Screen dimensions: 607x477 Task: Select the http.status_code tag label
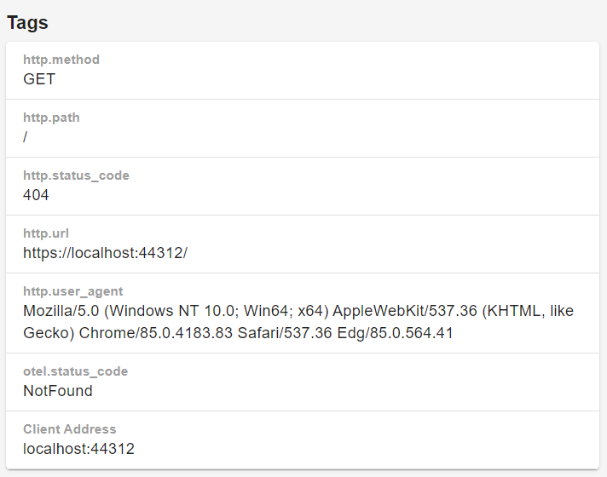[76, 175]
